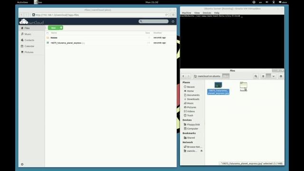Click the ownCloud logout power icon
Image resolution: width=304 pixels, height=171 pixels.
coord(173,21)
